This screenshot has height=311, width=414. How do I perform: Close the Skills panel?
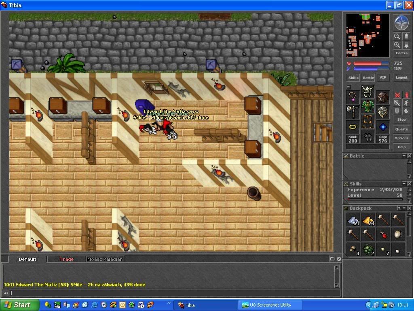pos(409,184)
